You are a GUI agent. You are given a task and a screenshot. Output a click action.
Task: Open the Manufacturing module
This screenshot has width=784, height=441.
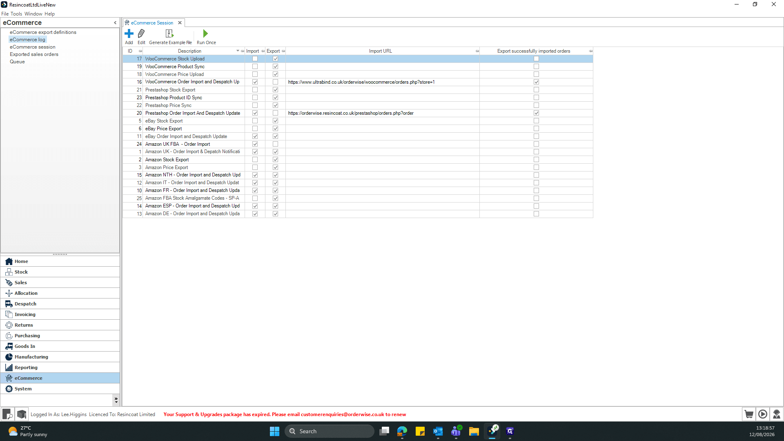pos(60,357)
